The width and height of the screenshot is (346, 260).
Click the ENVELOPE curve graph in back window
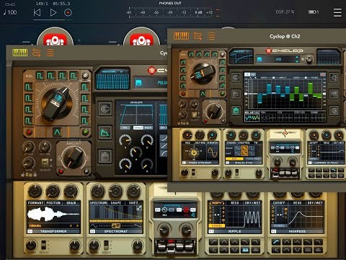click(137, 114)
